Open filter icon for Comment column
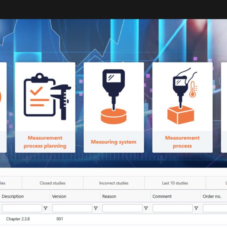This screenshot has width=227, height=227. (196, 208)
